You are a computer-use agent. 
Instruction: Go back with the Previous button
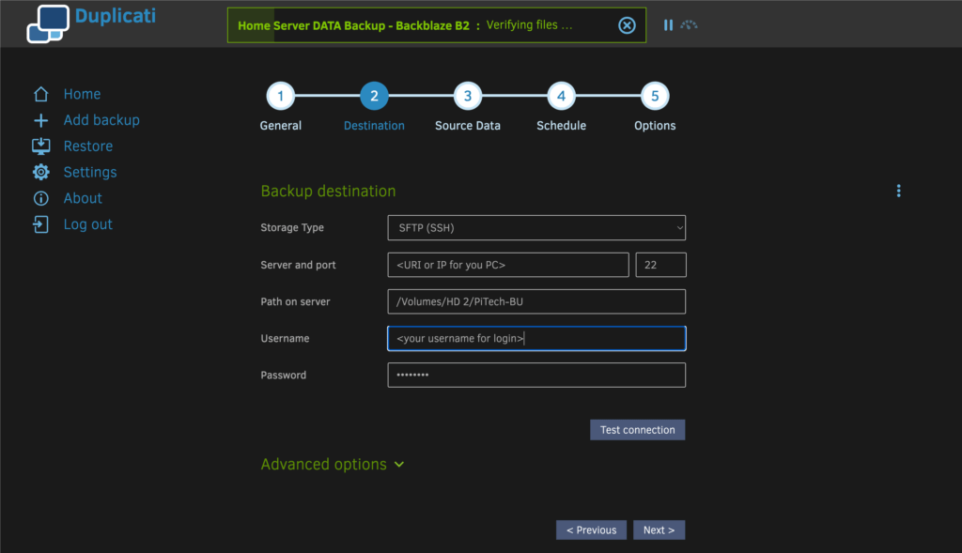591,530
